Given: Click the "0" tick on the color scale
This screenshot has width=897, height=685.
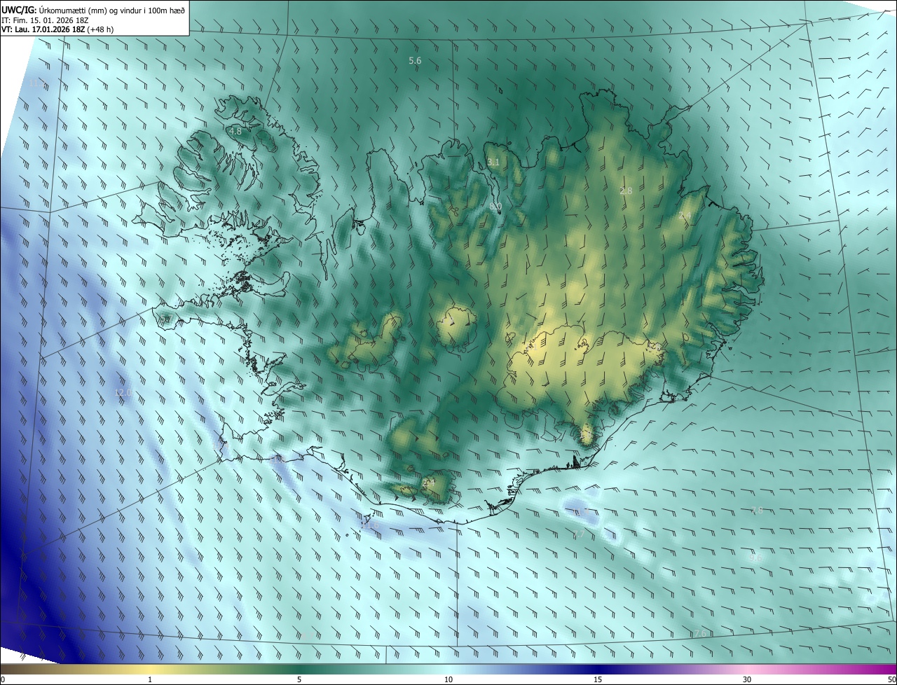Looking at the screenshot, I should tap(3, 679).
